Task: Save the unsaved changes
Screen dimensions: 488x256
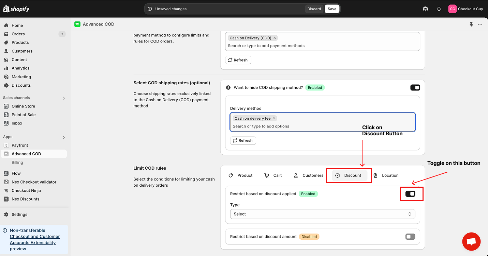Action: coord(332,9)
